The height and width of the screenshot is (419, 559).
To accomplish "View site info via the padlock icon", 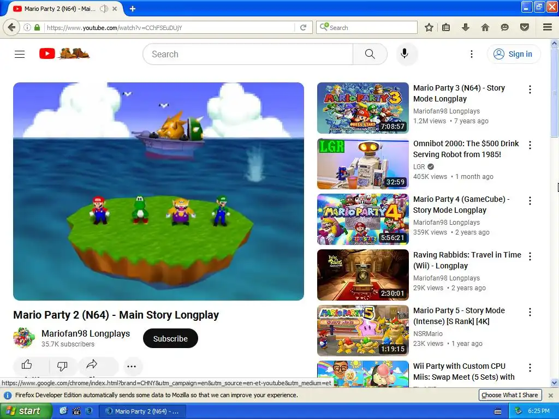I will (x=37, y=27).
